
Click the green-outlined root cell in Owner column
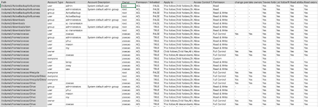[x=129, y=6]
